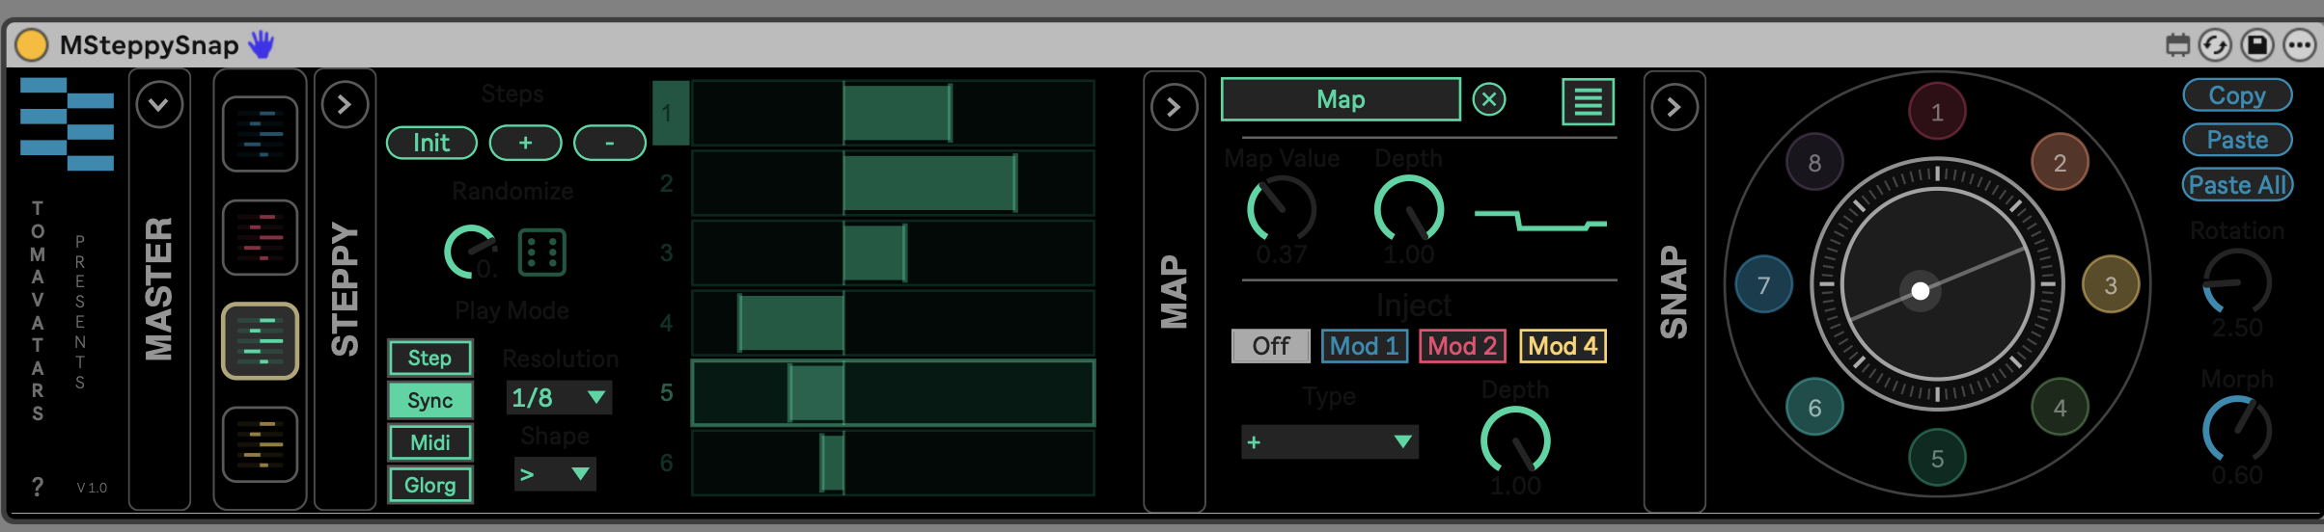Set Inject to Off
This screenshot has height=532, width=2324.
click(1270, 346)
